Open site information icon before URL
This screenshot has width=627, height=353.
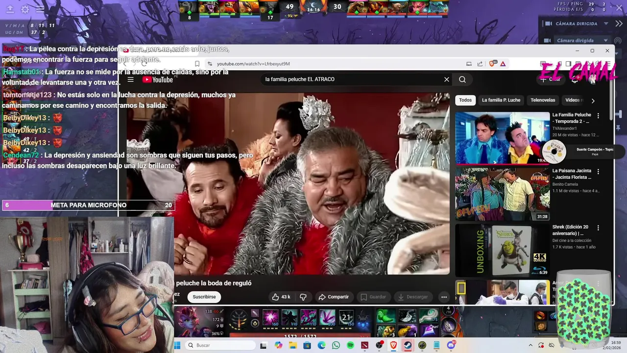point(210,64)
